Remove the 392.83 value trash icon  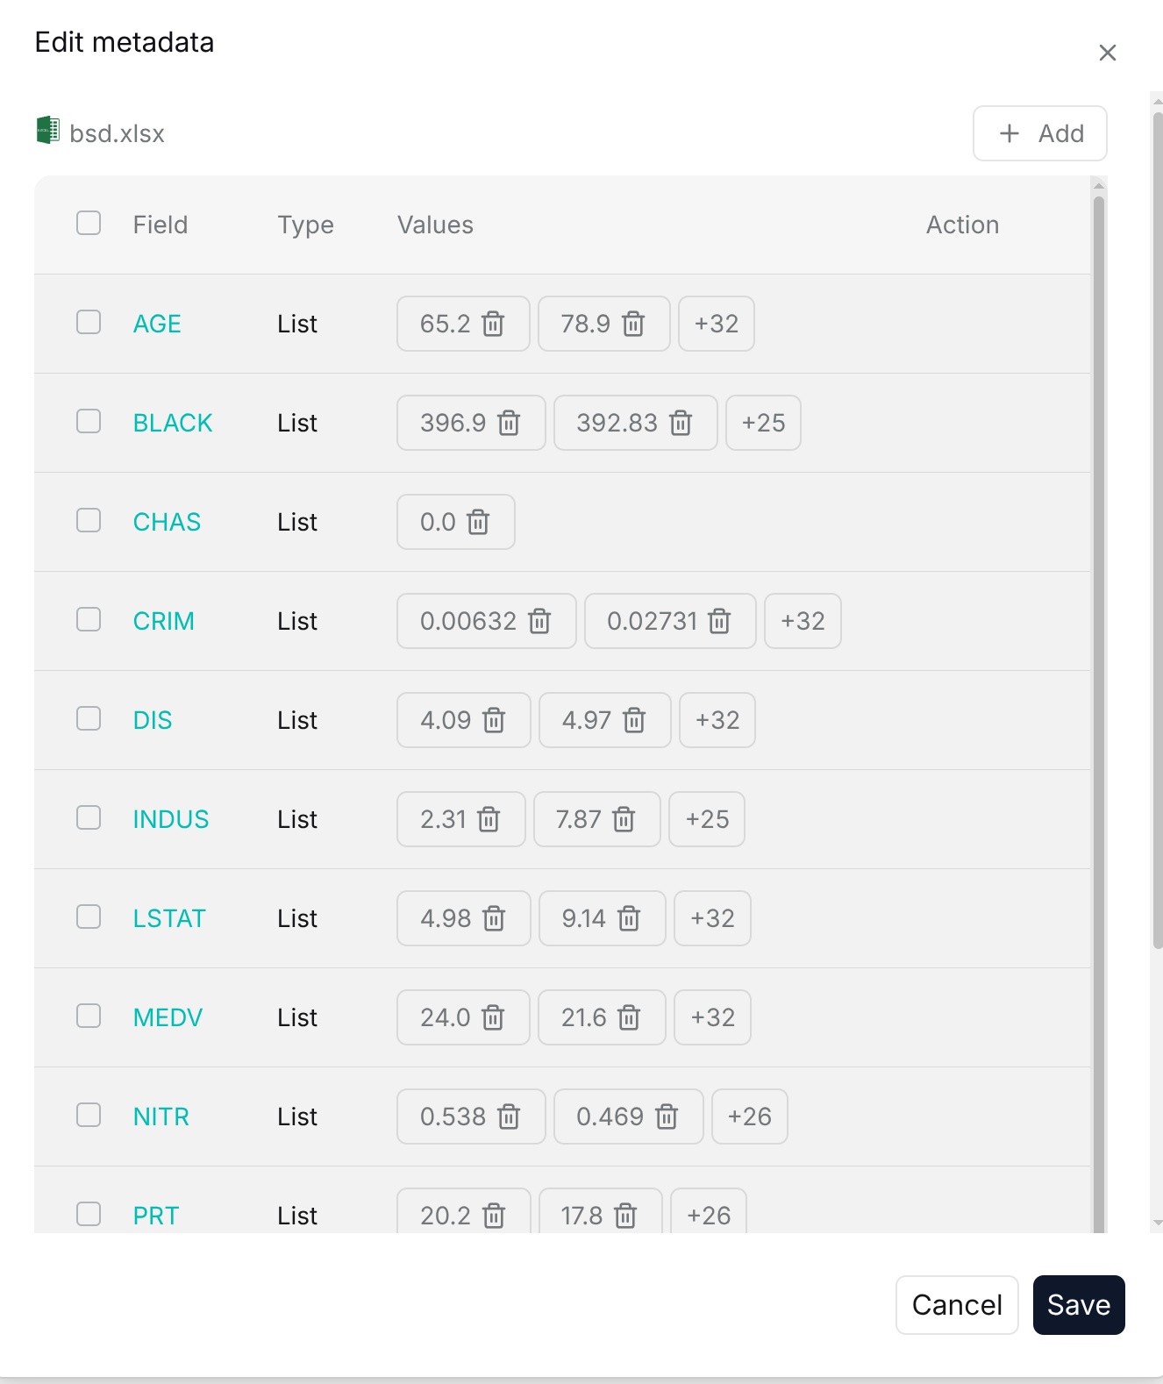[681, 423]
